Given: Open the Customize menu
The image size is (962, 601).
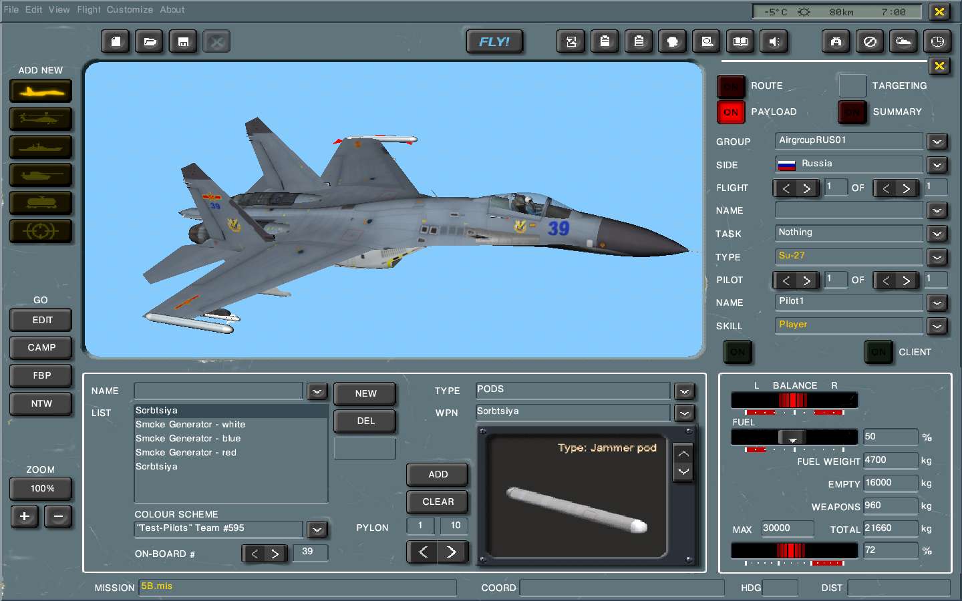Looking at the screenshot, I should pos(130,9).
